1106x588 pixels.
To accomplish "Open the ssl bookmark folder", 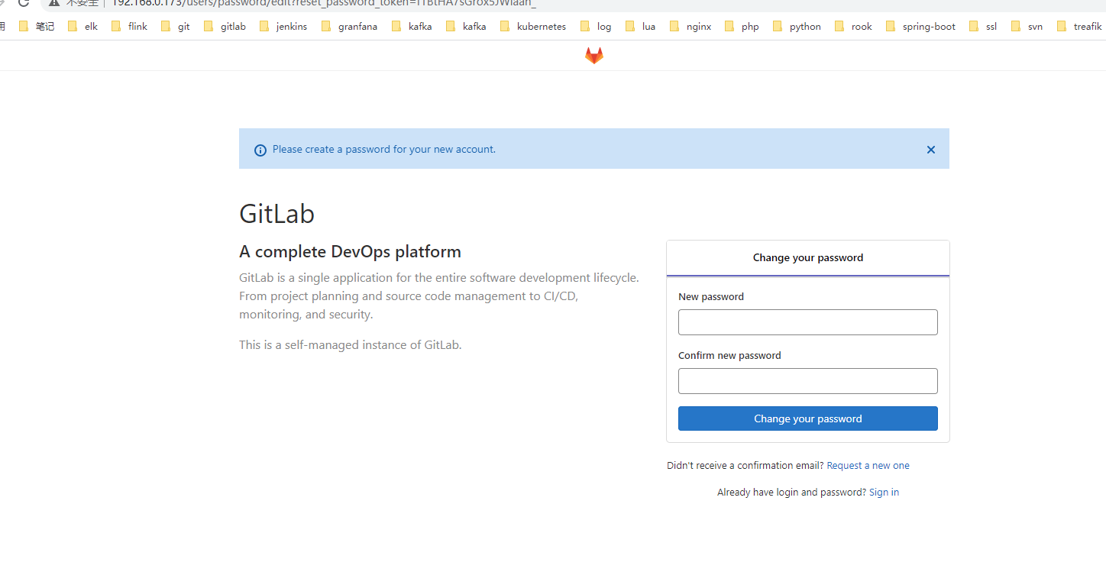I will (x=983, y=27).
